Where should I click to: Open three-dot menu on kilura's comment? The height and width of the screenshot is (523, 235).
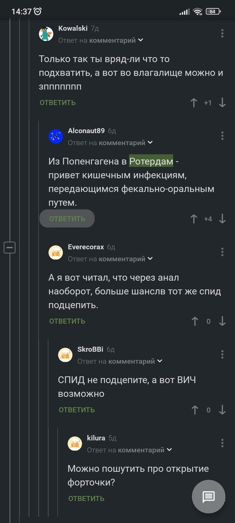[x=222, y=443]
